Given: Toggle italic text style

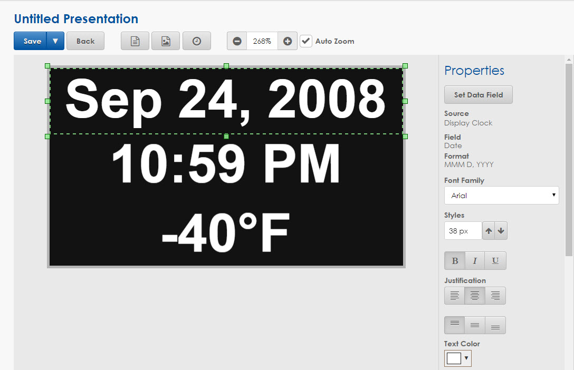Looking at the screenshot, I should [475, 261].
